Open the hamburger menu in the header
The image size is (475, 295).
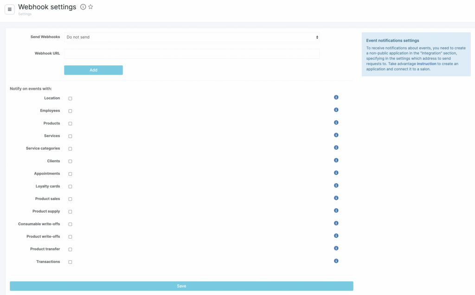pos(10,9)
